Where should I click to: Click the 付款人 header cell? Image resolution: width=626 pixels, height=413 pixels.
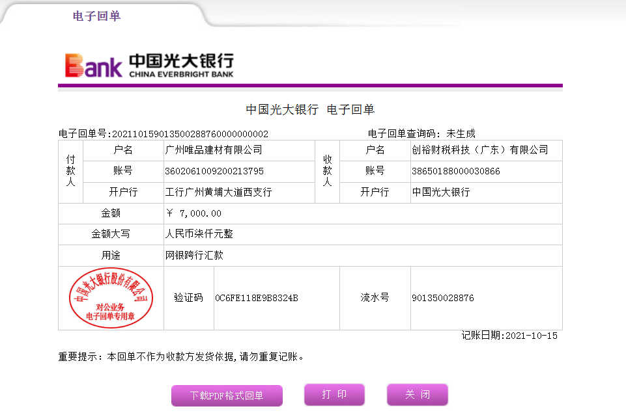click(70, 172)
